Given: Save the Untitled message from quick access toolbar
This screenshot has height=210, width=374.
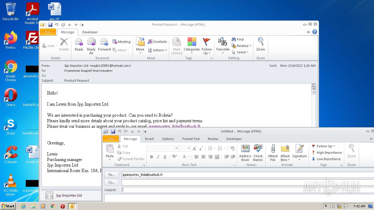Looking at the screenshot, I should [113, 132].
